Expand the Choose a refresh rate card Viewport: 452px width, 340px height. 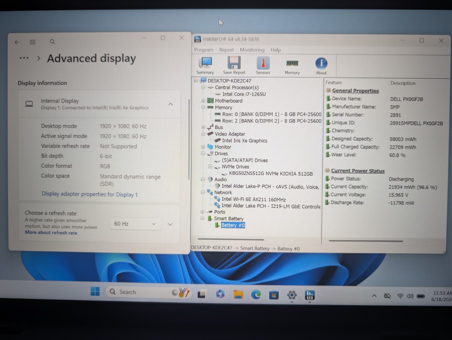170,224
